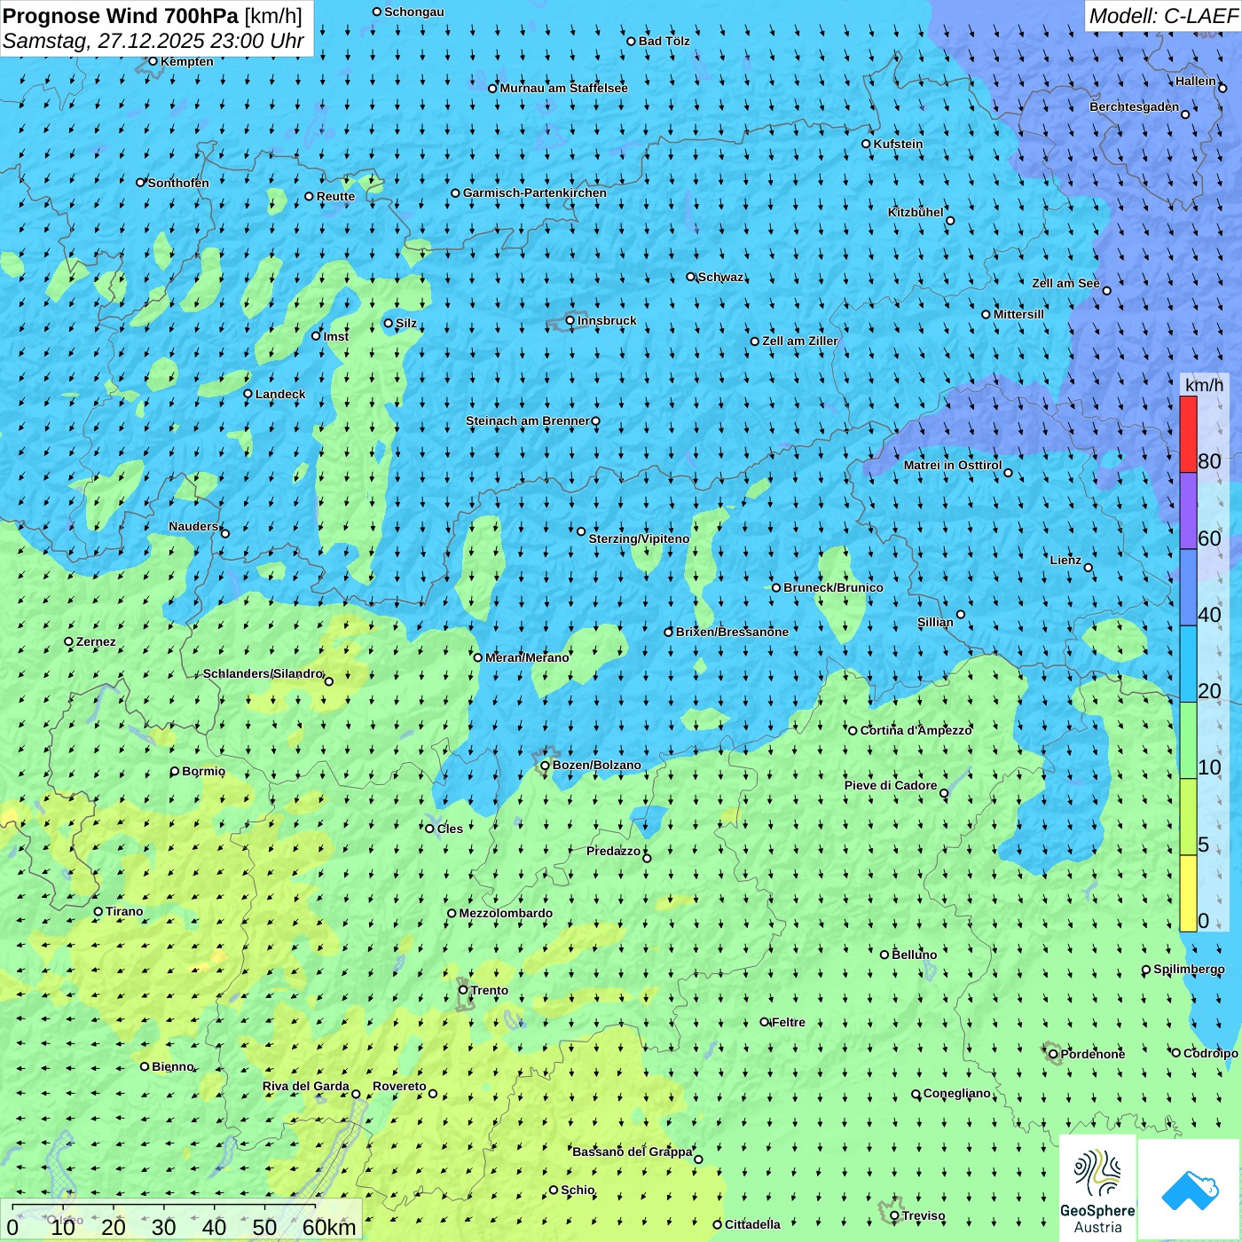Click the Trento city marker
The width and height of the screenshot is (1242, 1242).
point(463,990)
